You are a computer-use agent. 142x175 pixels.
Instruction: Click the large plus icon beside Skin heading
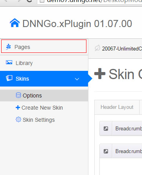click(100, 74)
